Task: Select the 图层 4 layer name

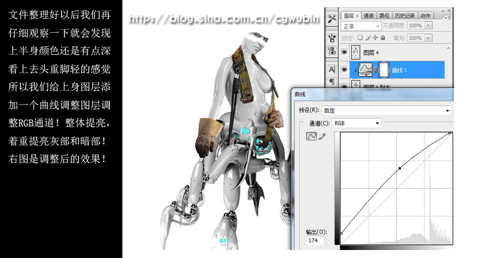Action: click(371, 53)
